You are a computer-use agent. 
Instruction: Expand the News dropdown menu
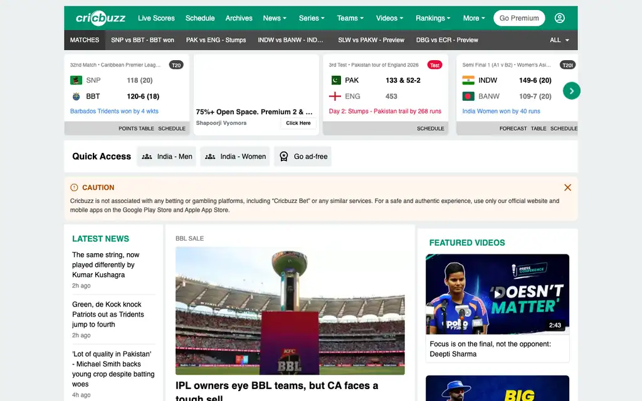pos(275,18)
